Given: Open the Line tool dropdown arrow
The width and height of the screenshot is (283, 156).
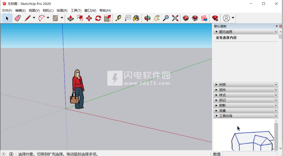Looking at the screenshot, I should click(x=34, y=18).
